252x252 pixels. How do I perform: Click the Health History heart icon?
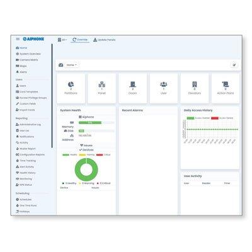(18, 173)
